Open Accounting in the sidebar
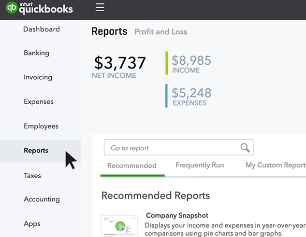Image resolution: width=306 pixels, height=237 pixels. [42, 199]
